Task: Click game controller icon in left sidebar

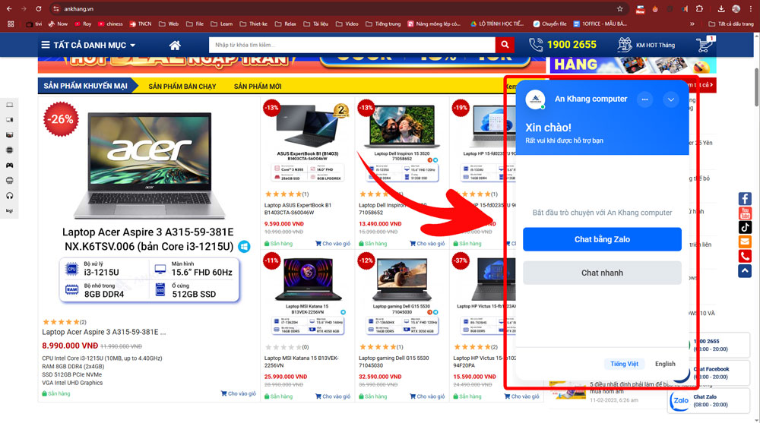Action: pyautogui.click(x=9, y=166)
